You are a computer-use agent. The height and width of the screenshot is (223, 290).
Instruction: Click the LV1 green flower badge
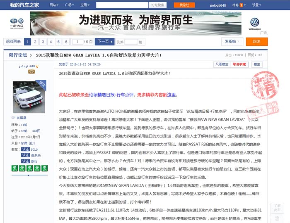point(15,168)
